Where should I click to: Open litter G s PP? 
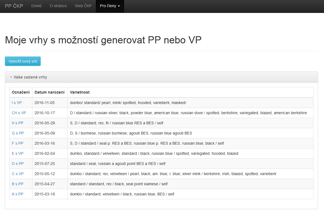pos(18,133)
